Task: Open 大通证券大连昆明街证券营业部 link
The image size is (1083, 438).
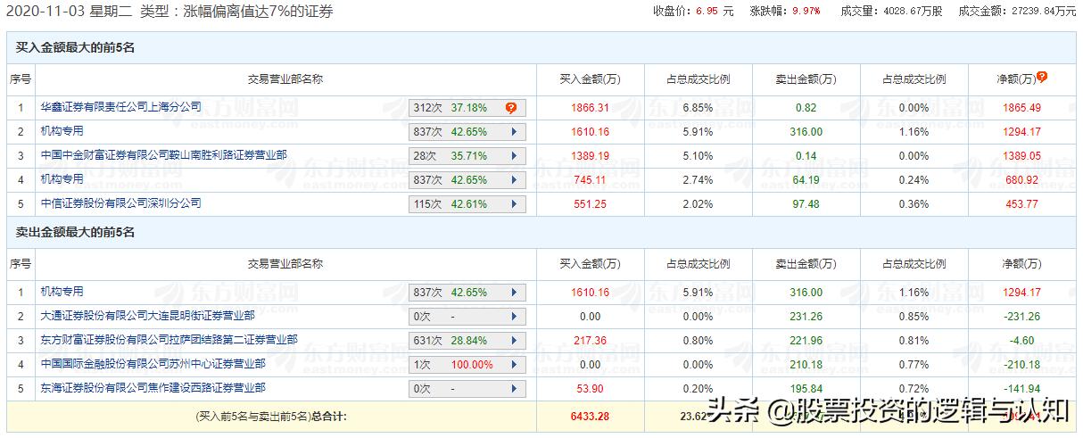Action: click(x=147, y=316)
